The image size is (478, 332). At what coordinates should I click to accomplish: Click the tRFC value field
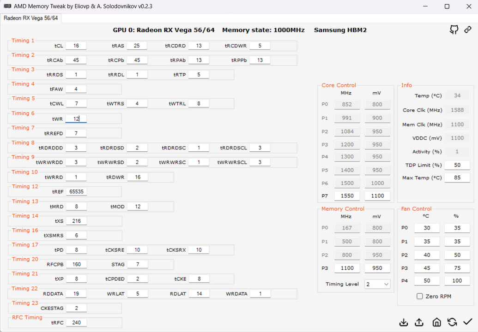[x=76, y=323]
